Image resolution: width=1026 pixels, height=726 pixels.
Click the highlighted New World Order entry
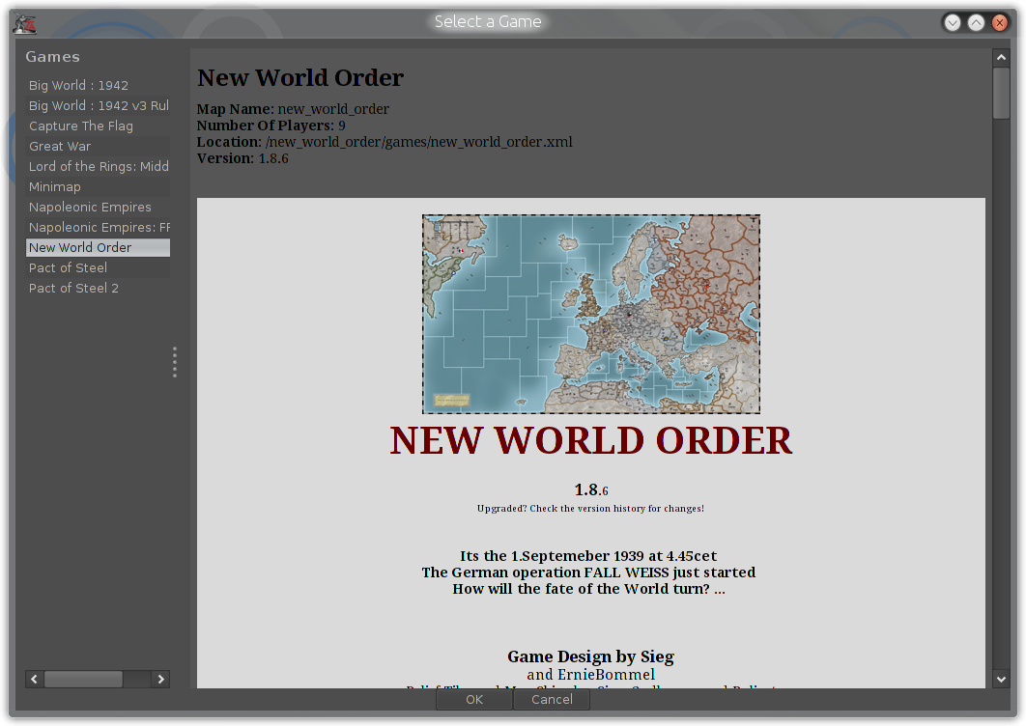[x=98, y=247]
